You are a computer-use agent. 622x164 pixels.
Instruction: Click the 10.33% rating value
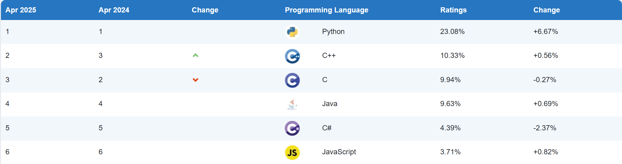click(452, 55)
